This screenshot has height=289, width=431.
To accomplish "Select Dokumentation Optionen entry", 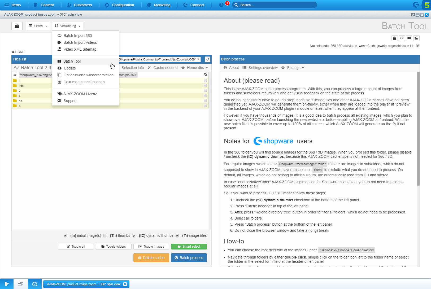I will [85, 82].
